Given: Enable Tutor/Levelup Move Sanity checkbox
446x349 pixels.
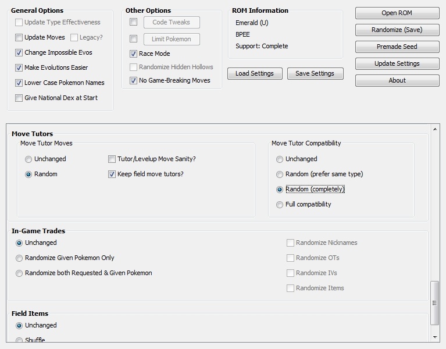Looking at the screenshot, I should pos(112,159).
